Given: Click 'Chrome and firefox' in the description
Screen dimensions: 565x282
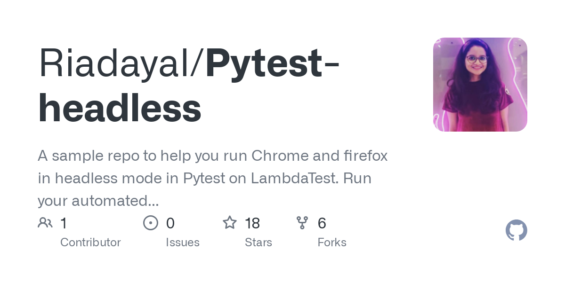Looking at the screenshot, I should point(320,156).
